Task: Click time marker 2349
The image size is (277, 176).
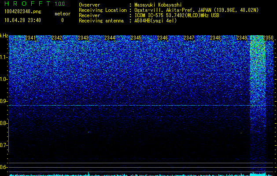Action: 242,38
